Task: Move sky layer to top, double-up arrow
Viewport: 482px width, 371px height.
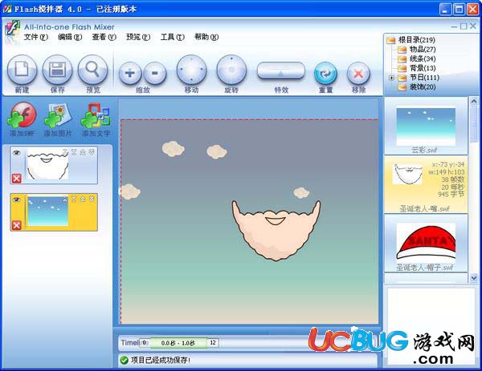Action: [83, 200]
